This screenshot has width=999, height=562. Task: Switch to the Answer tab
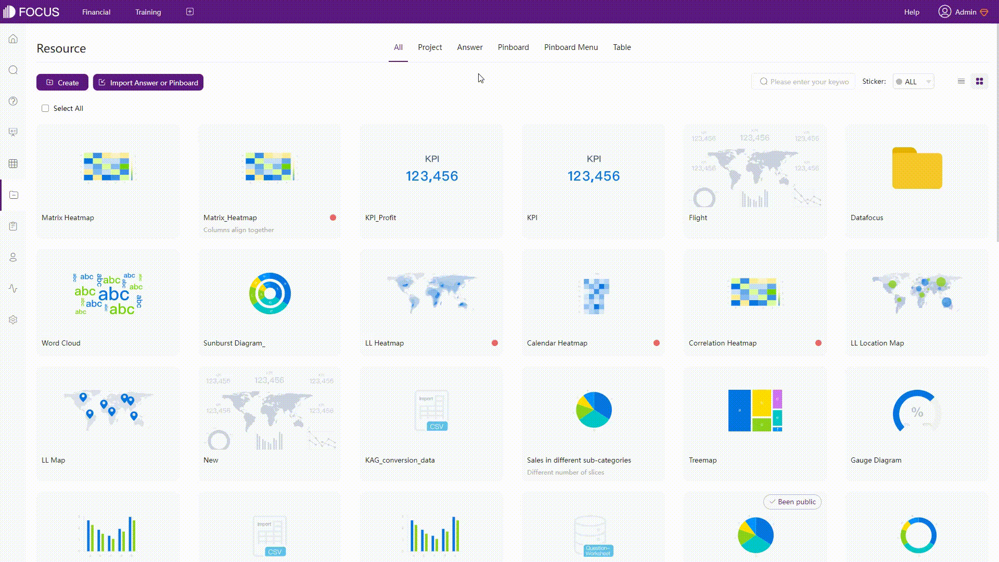pyautogui.click(x=470, y=47)
